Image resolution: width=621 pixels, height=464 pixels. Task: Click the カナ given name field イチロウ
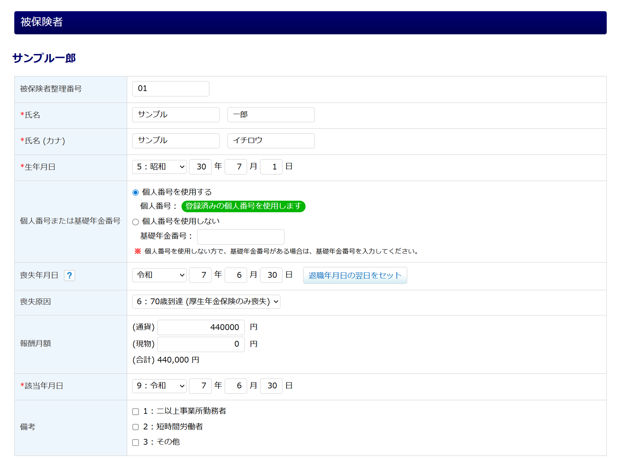tap(271, 141)
